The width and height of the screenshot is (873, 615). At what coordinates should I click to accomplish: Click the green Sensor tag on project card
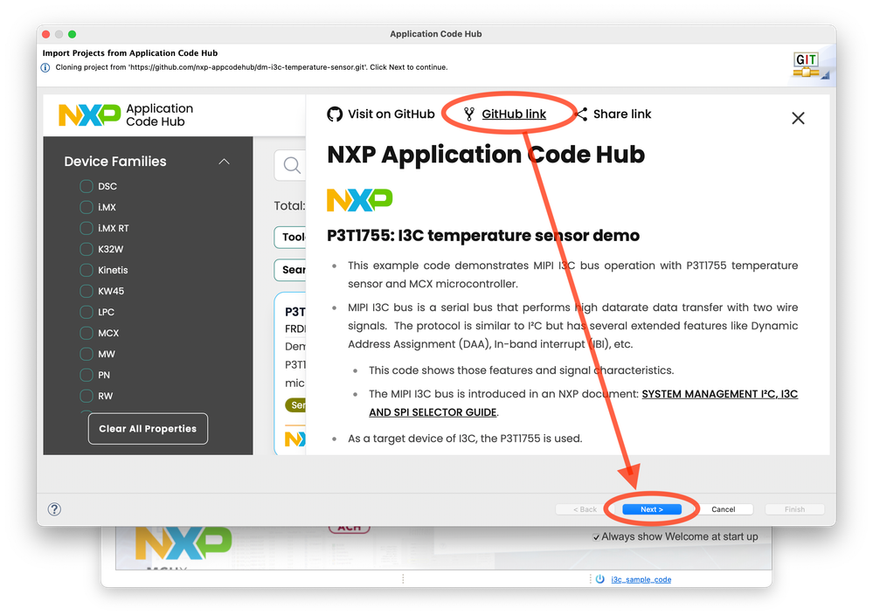pos(295,405)
